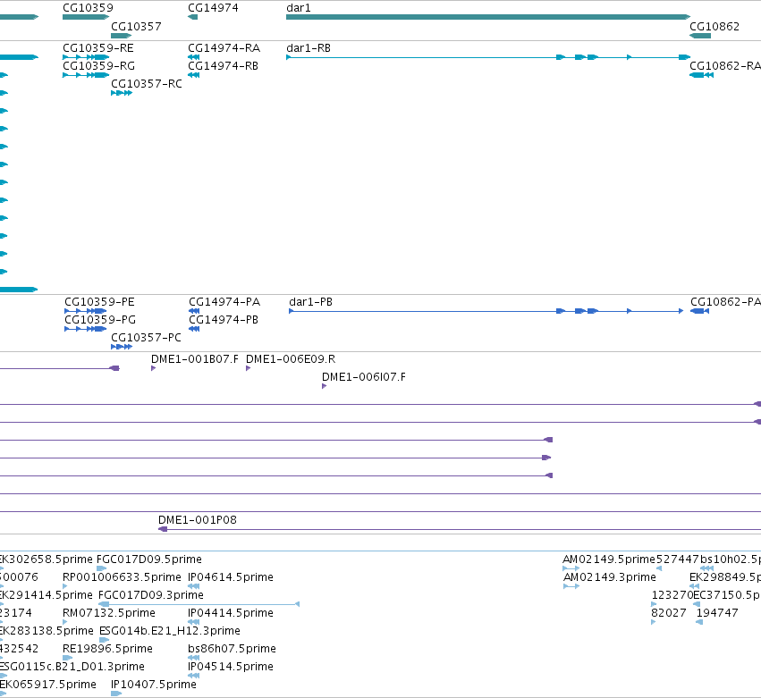This screenshot has height=698, width=761.
Task: Select protein CG10359-PE
Action: coord(99,302)
